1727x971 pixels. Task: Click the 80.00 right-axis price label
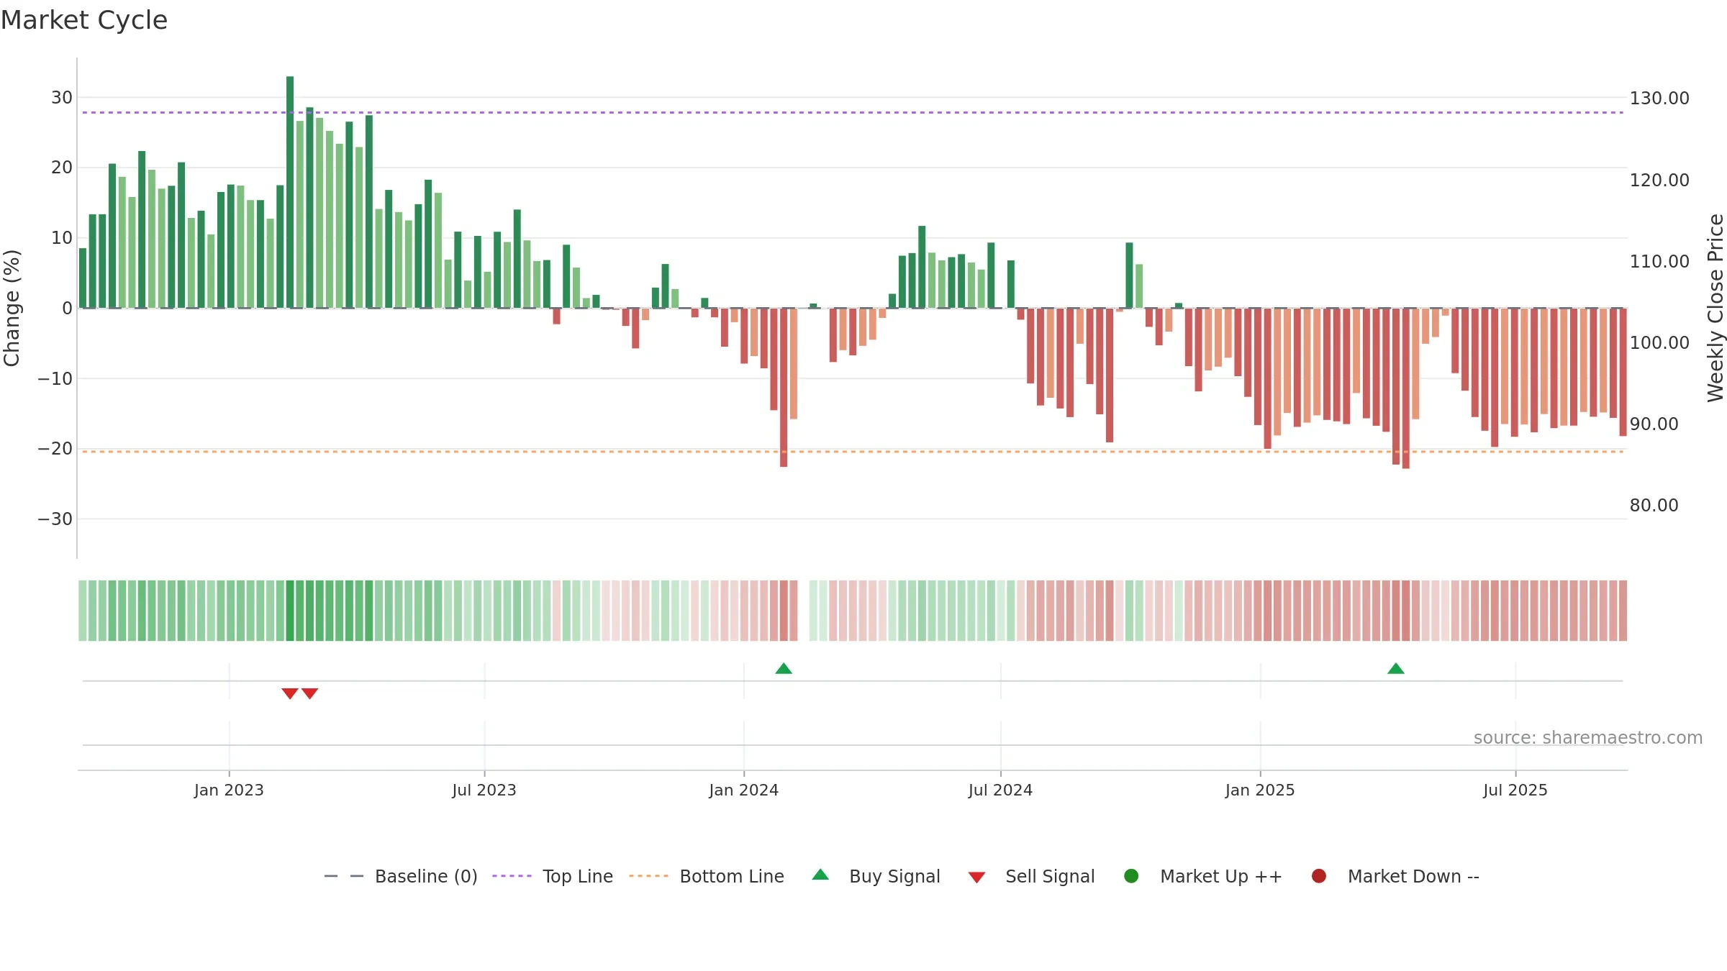[x=1654, y=506]
